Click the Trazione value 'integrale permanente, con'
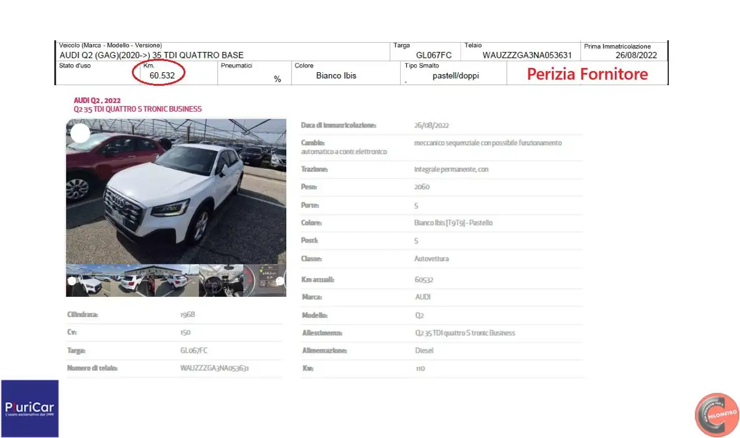The height and width of the screenshot is (438, 740). click(453, 170)
